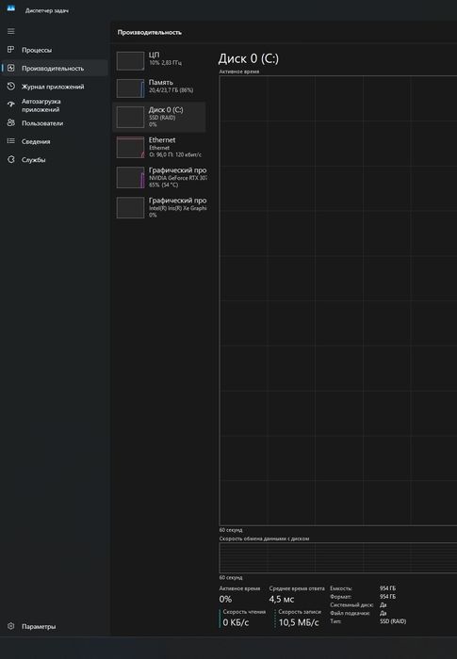Click the disk transfer rate chart
The height and width of the screenshot is (659, 457).
pyautogui.click(x=338, y=557)
